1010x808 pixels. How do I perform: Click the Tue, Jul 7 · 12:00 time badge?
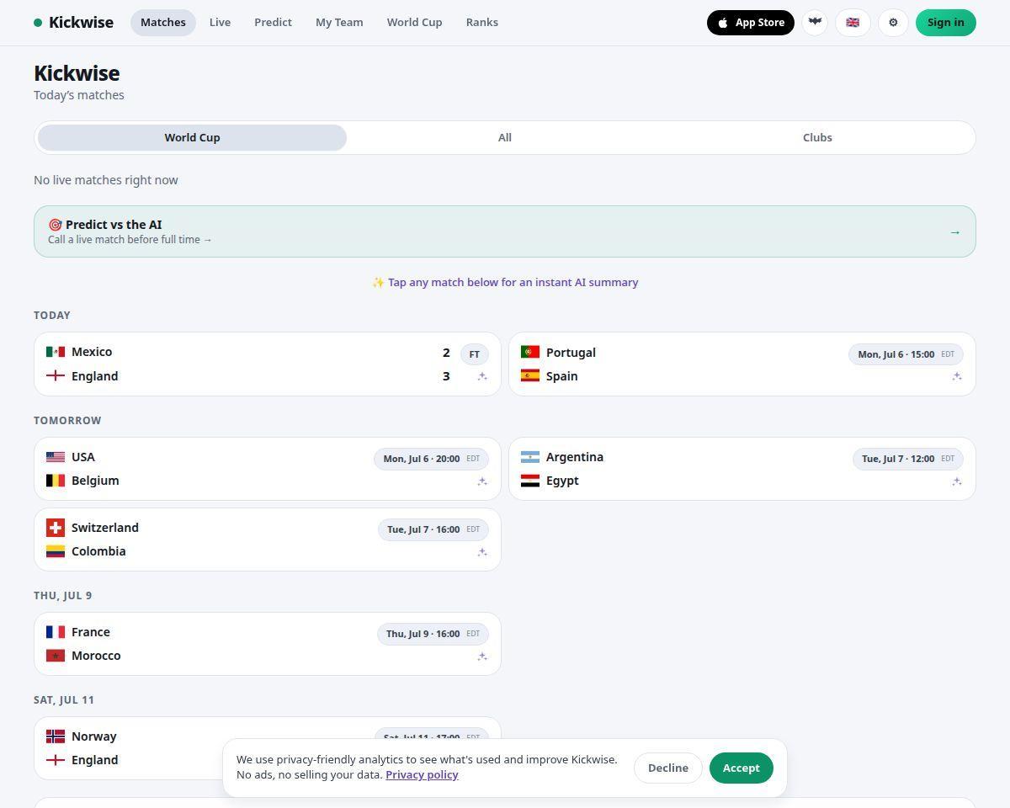[908, 459]
